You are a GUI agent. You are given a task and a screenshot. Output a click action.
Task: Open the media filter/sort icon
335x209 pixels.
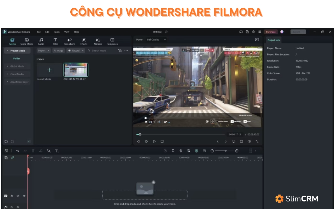(120, 51)
